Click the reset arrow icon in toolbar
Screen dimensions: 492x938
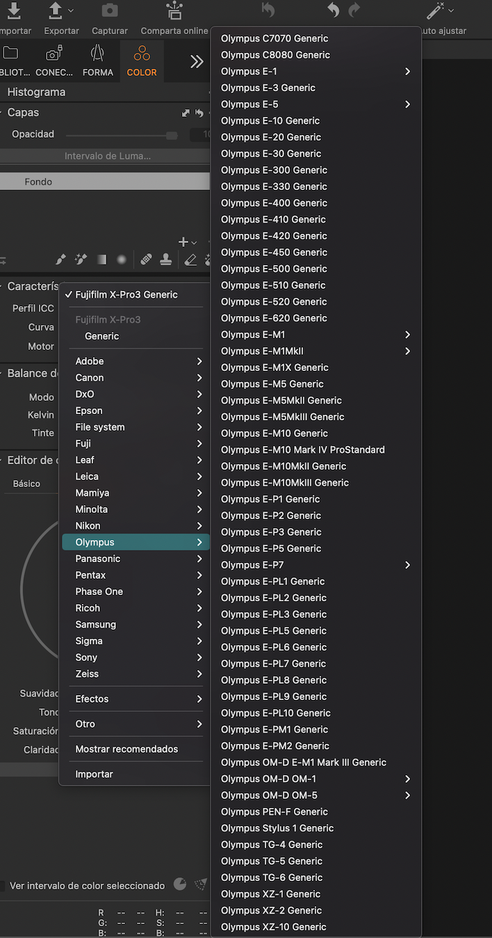coord(268,10)
